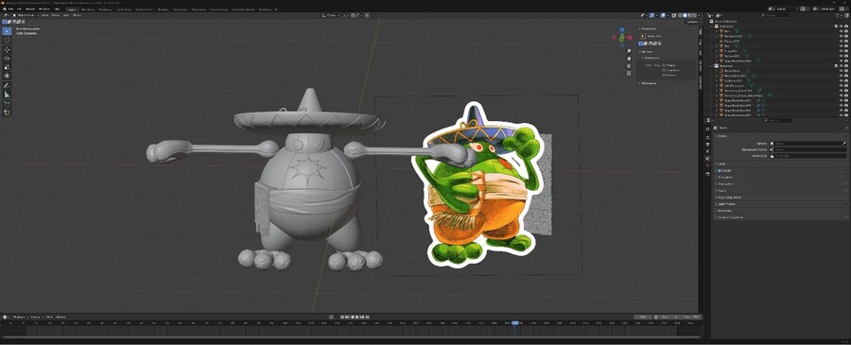Click the Background Scene field
Screen dimensions: 851x345
pos(808,149)
